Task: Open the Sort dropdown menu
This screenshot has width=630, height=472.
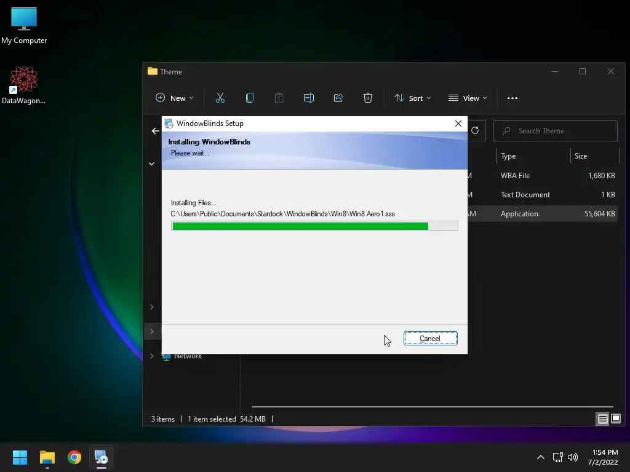Action: pos(413,98)
